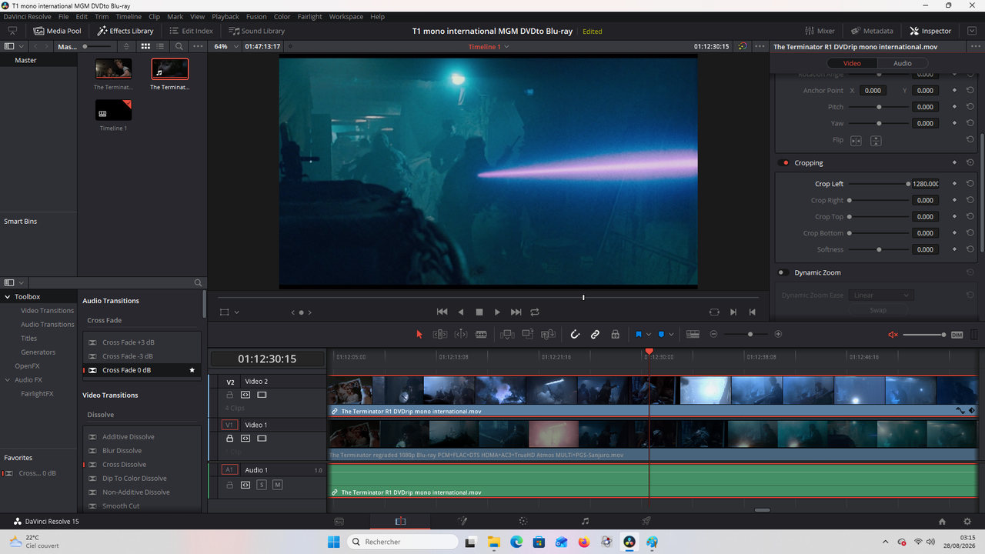The width and height of the screenshot is (985, 554).
Task: Reset the Crop Left parameter
Action: click(x=970, y=184)
